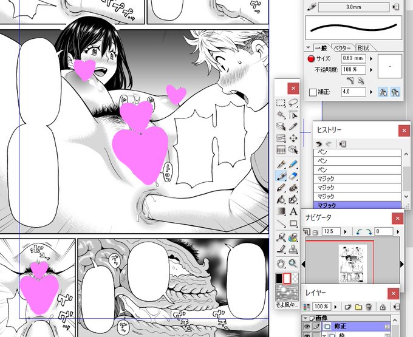
Task: Select the Lasso selection tool
Action: [x=293, y=103]
